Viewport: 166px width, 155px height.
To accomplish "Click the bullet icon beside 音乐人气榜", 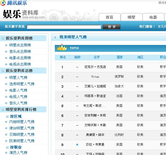I will (x=6, y=103).
